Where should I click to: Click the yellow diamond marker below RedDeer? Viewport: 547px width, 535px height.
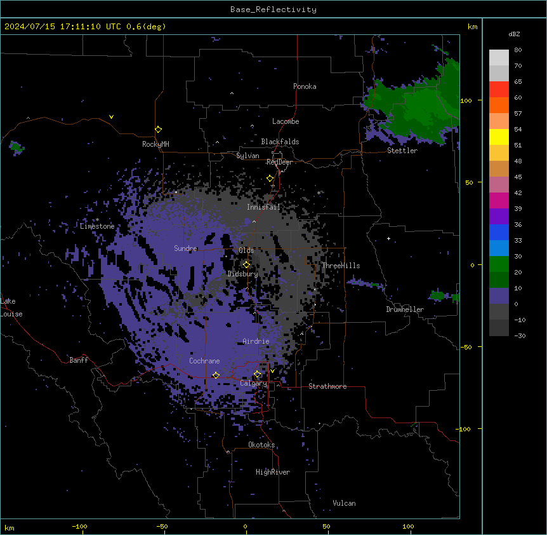(x=270, y=179)
